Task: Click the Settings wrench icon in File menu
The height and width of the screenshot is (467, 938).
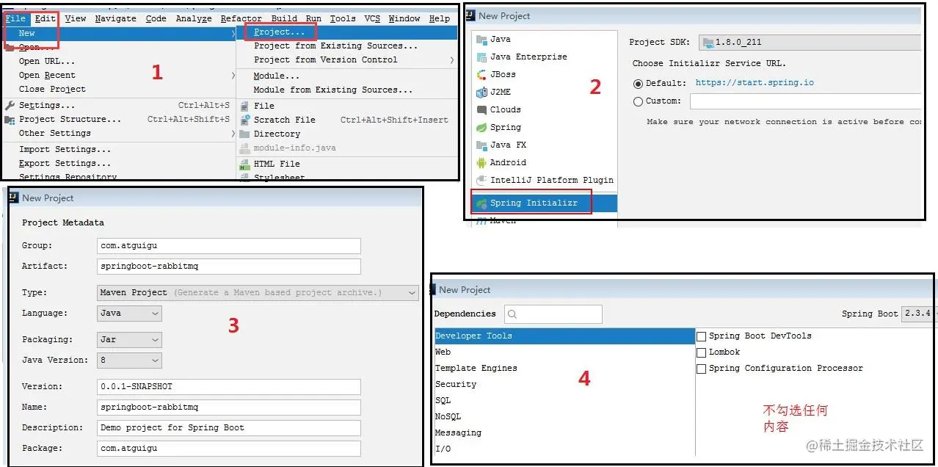Action: click(10, 105)
